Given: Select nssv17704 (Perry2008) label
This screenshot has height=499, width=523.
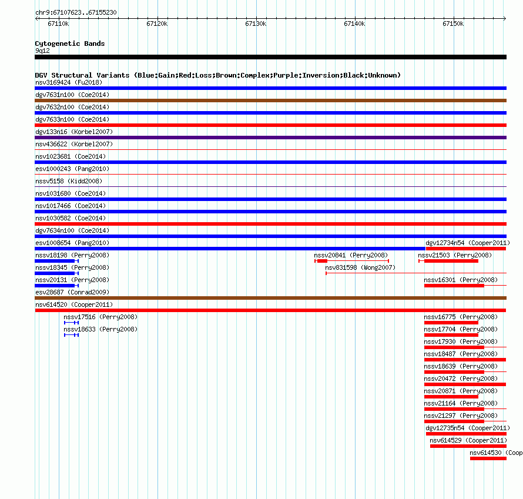Looking at the screenshot, I should click(x=461, y=329).
